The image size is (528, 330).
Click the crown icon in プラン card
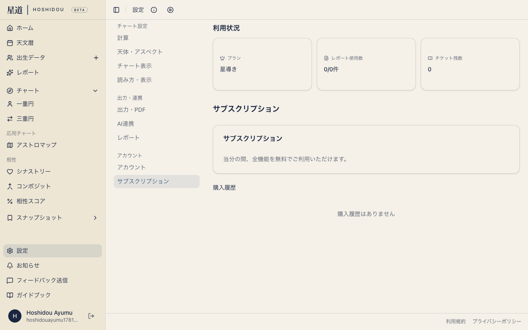pos(222,58)
